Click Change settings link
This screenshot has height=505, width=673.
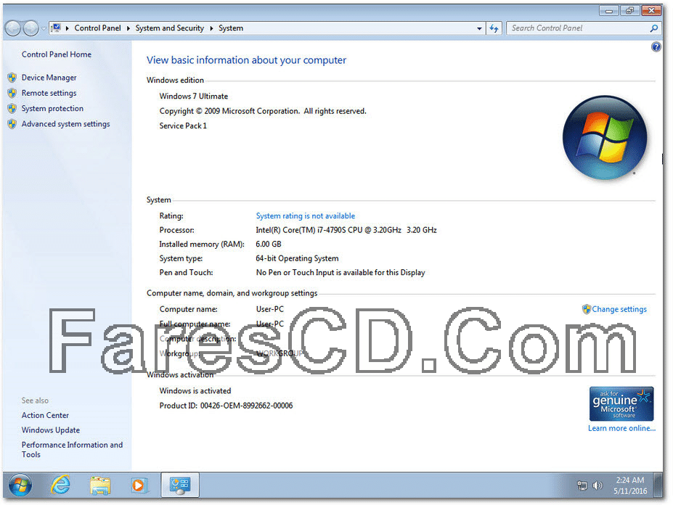click(x=619, y=309)
